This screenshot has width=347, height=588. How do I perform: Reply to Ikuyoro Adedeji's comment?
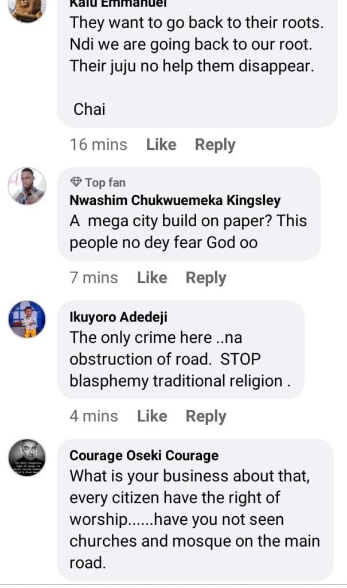(x=206, y=416)
